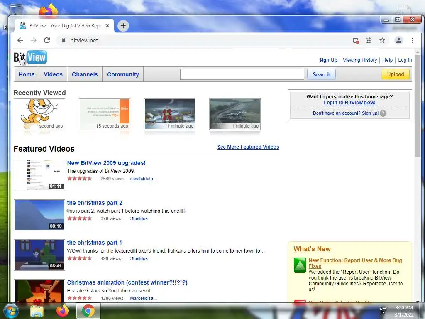Click the Search button
Image resolution: width=425 pixels, height=319 pixels.
point(322,74)
